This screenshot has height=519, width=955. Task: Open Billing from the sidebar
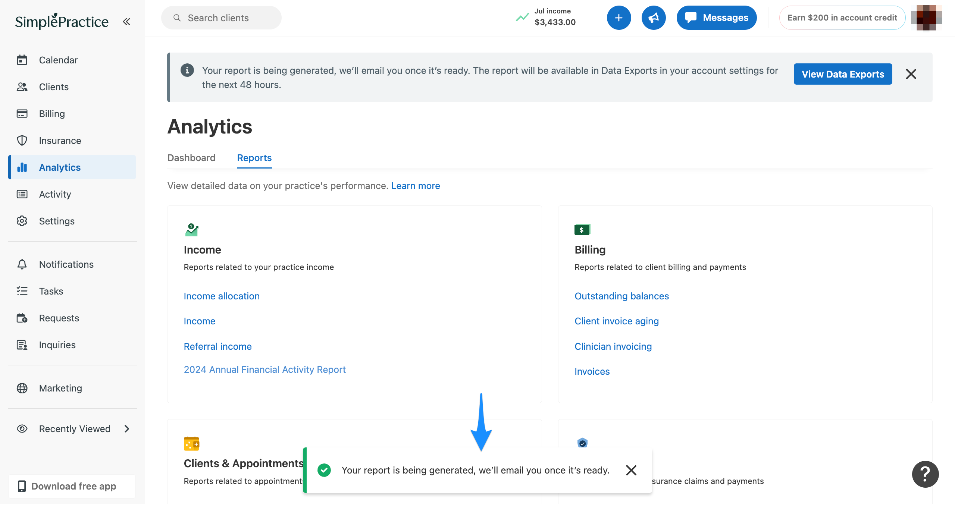coord(22,113)
